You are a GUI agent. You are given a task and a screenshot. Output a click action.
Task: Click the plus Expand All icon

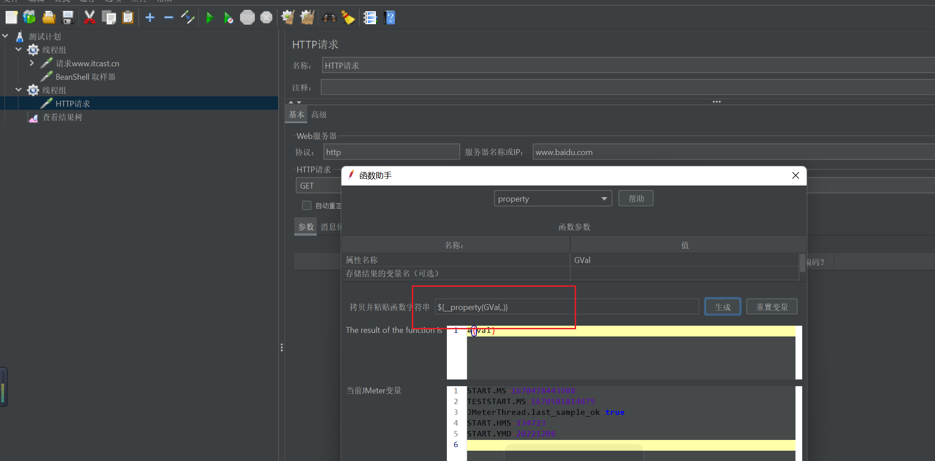pos(150,18)
